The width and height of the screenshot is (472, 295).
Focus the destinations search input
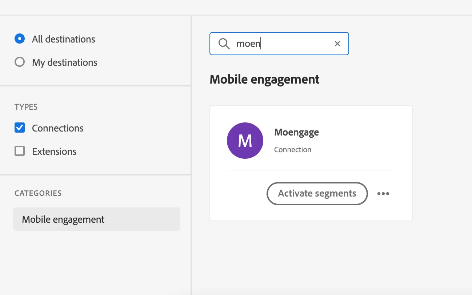coord(279,44)
